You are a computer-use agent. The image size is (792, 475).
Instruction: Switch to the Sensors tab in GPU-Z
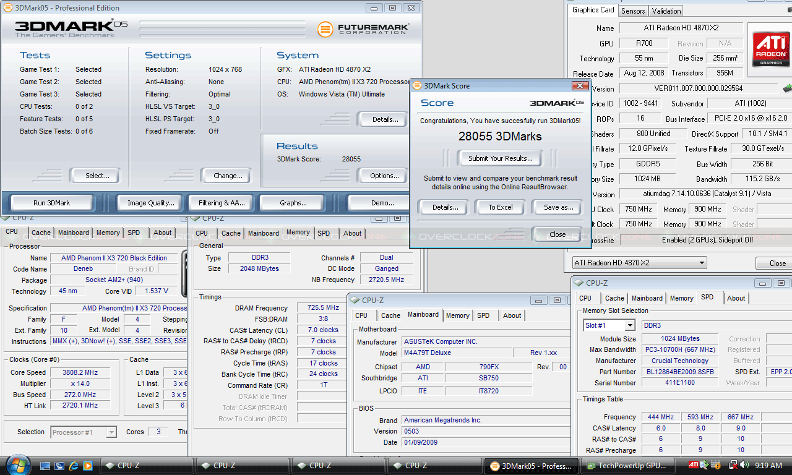(633, 11)
